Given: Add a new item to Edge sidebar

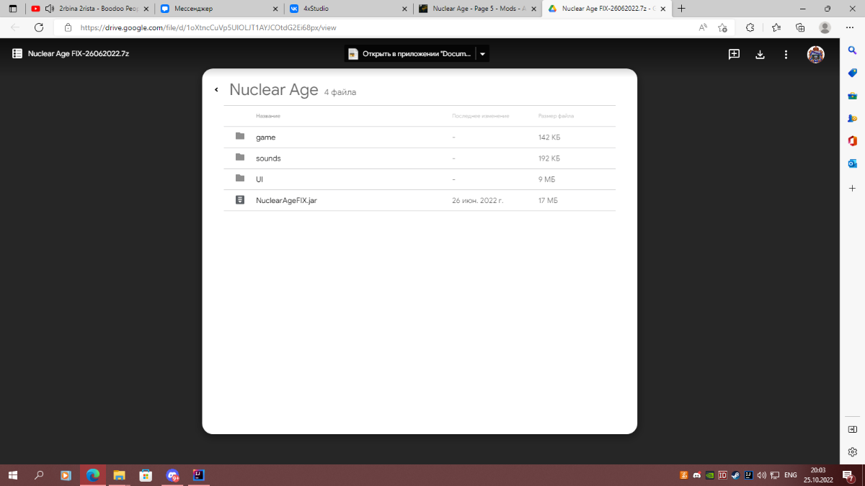Looking at the screenshot, I should [x=852, y=188].
